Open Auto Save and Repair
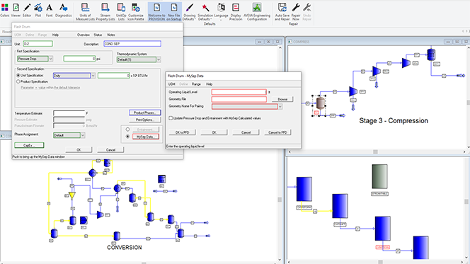Screen dimensions: 470x264 [282, 12]
